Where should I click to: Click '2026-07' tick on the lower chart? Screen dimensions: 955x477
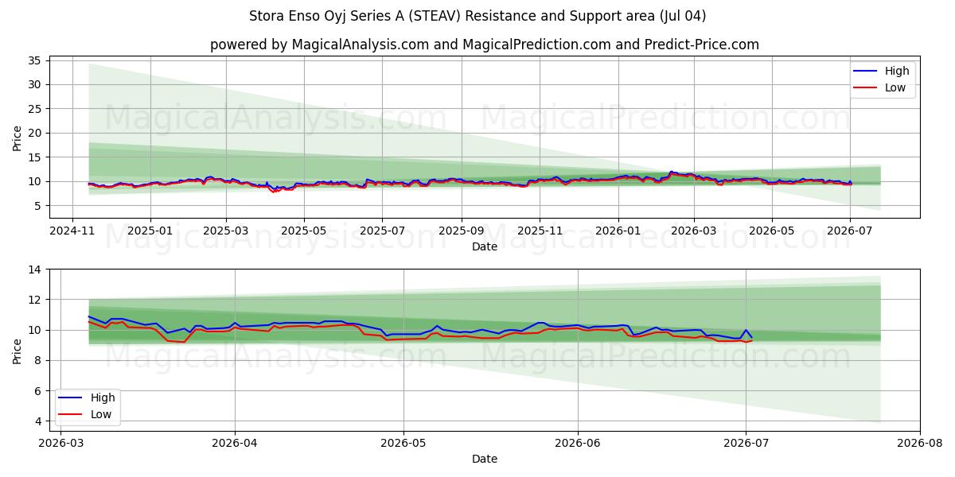pos(746,444)
